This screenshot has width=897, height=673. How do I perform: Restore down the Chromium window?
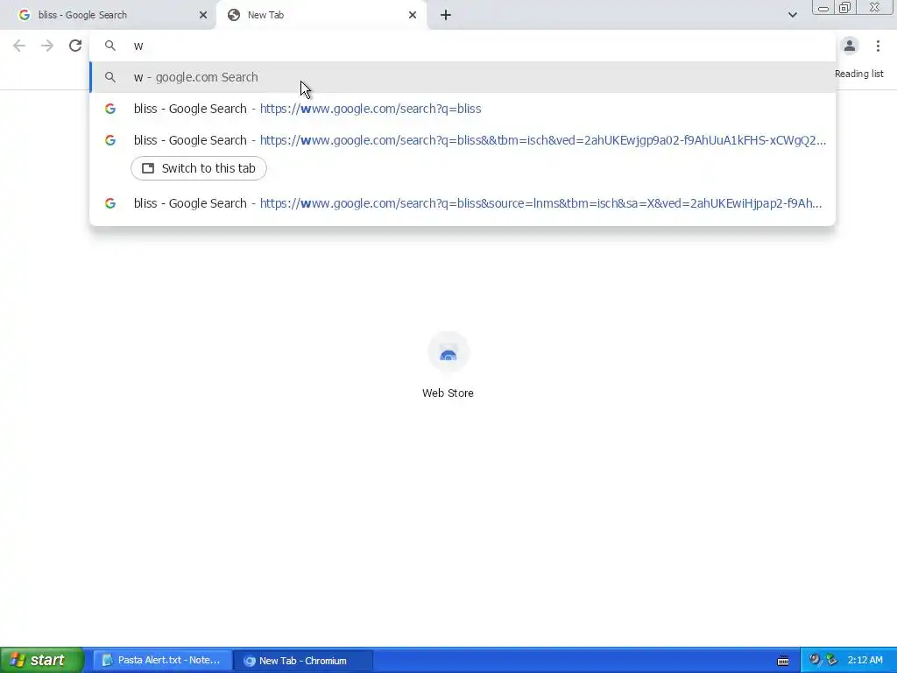point(844,7)
